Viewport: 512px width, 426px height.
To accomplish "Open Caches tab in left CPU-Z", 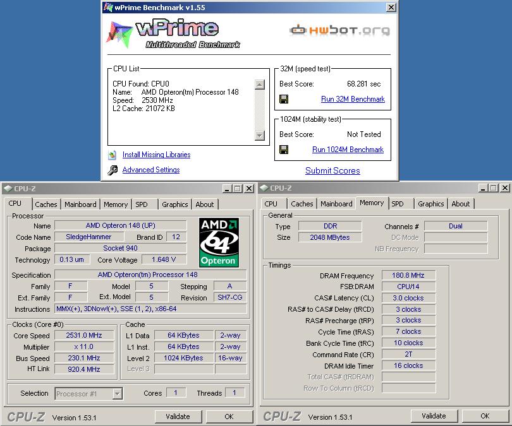I will tap(46, 204).
